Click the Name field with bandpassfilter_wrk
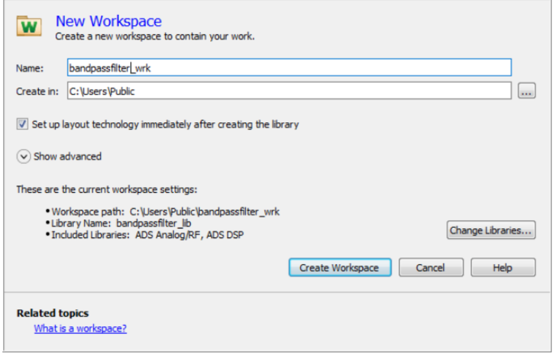The image size is (554, 356). pyautogui.click(x=289, y=67)
